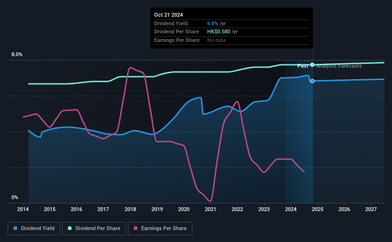Click the pink Earnings Per Share legend dot
Screen dimensions: 392x242
click(136, 228)
